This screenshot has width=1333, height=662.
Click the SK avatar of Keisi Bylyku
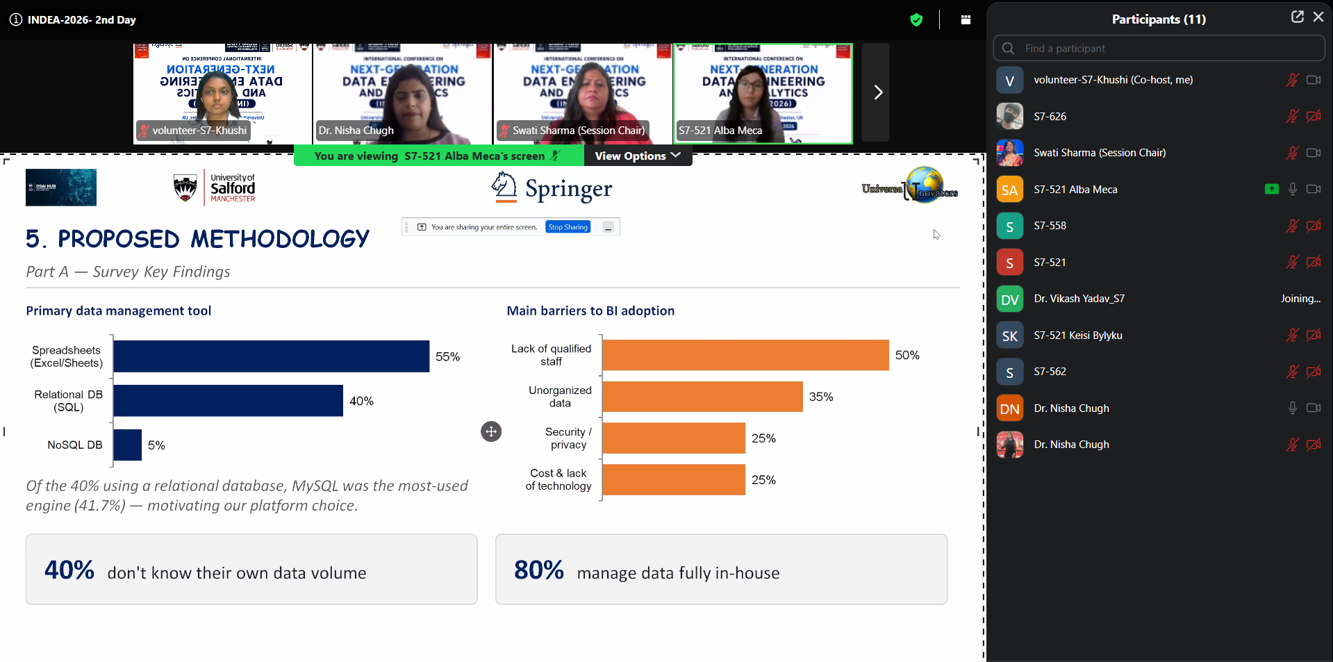pos(1010,336)
